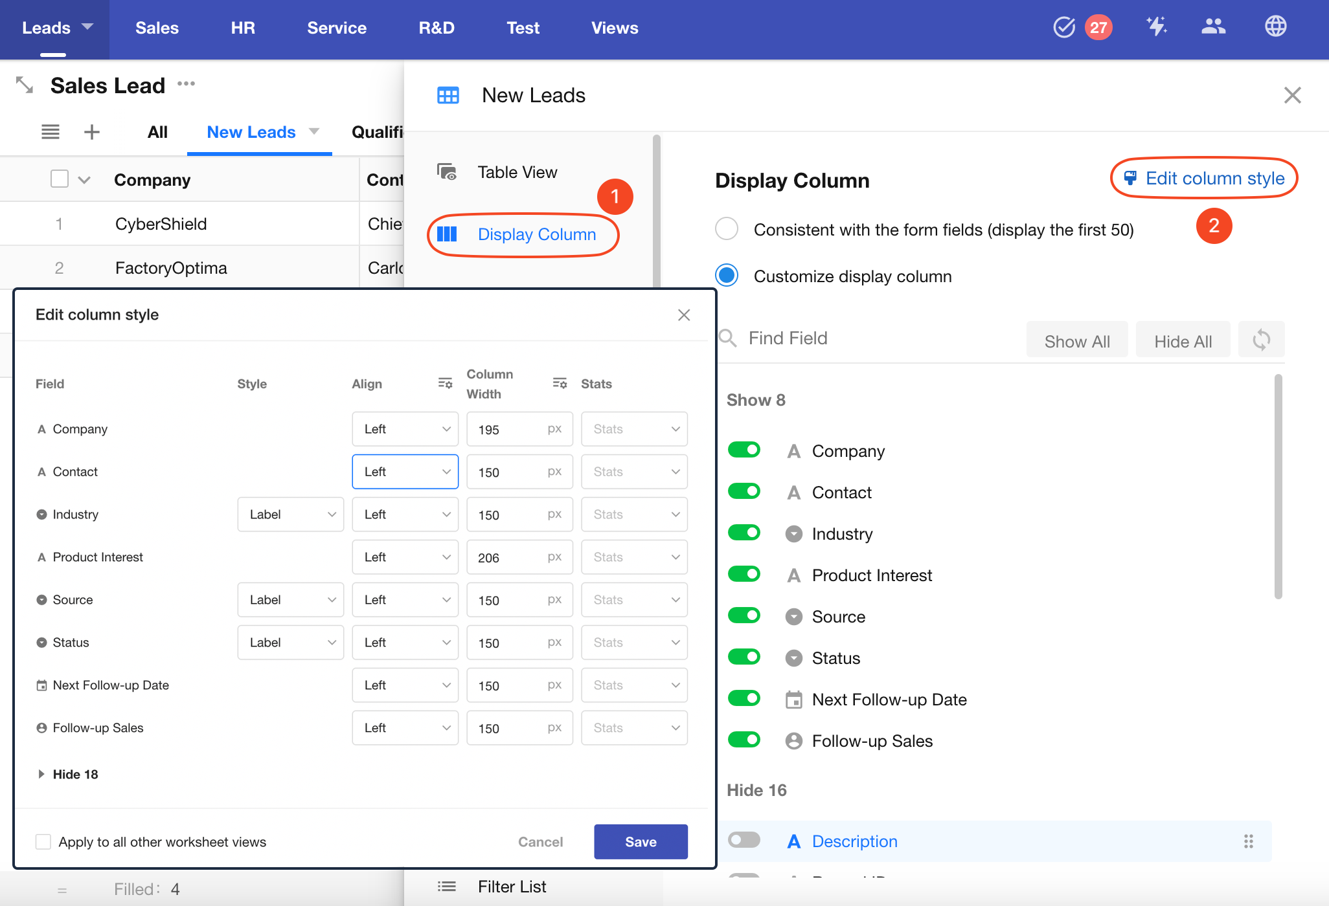Open Industry Style Label dropdown

click(290, 514)
